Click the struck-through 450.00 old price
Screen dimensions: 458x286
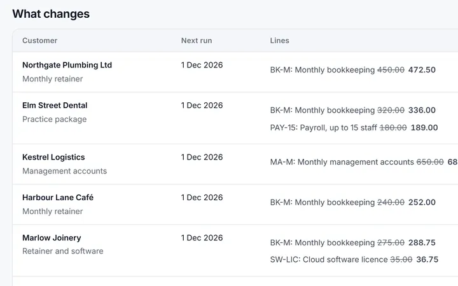(x=391, y=70)
